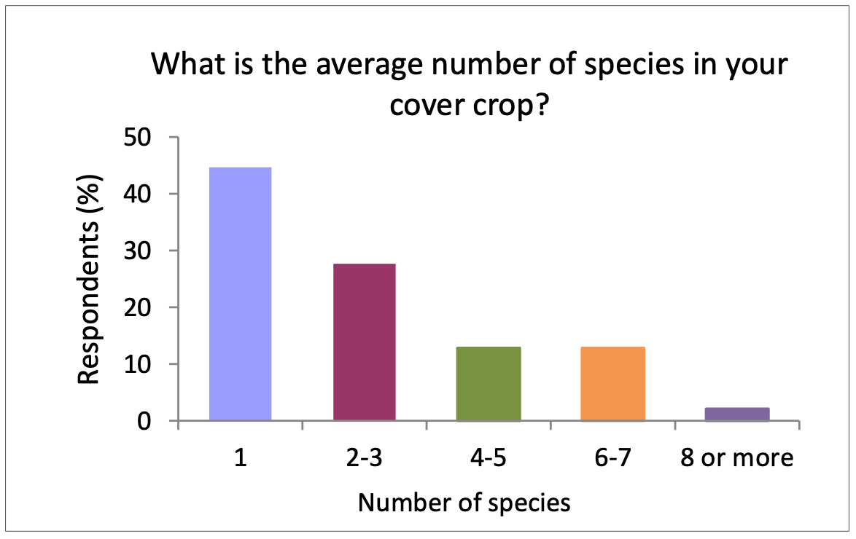Select the maroon bar for 2-3 species
Image resolution: width=856 pixels, height=539 pixels.
pyautogui.click(x=364, y=342)
